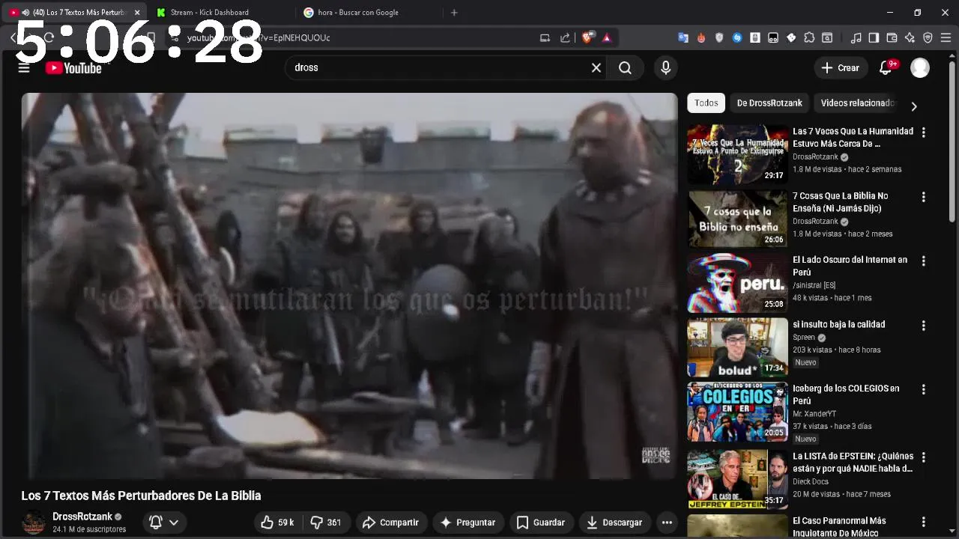Mute the YouTube tab via the speaker icon
959x539 pixels.
(26, 13)
